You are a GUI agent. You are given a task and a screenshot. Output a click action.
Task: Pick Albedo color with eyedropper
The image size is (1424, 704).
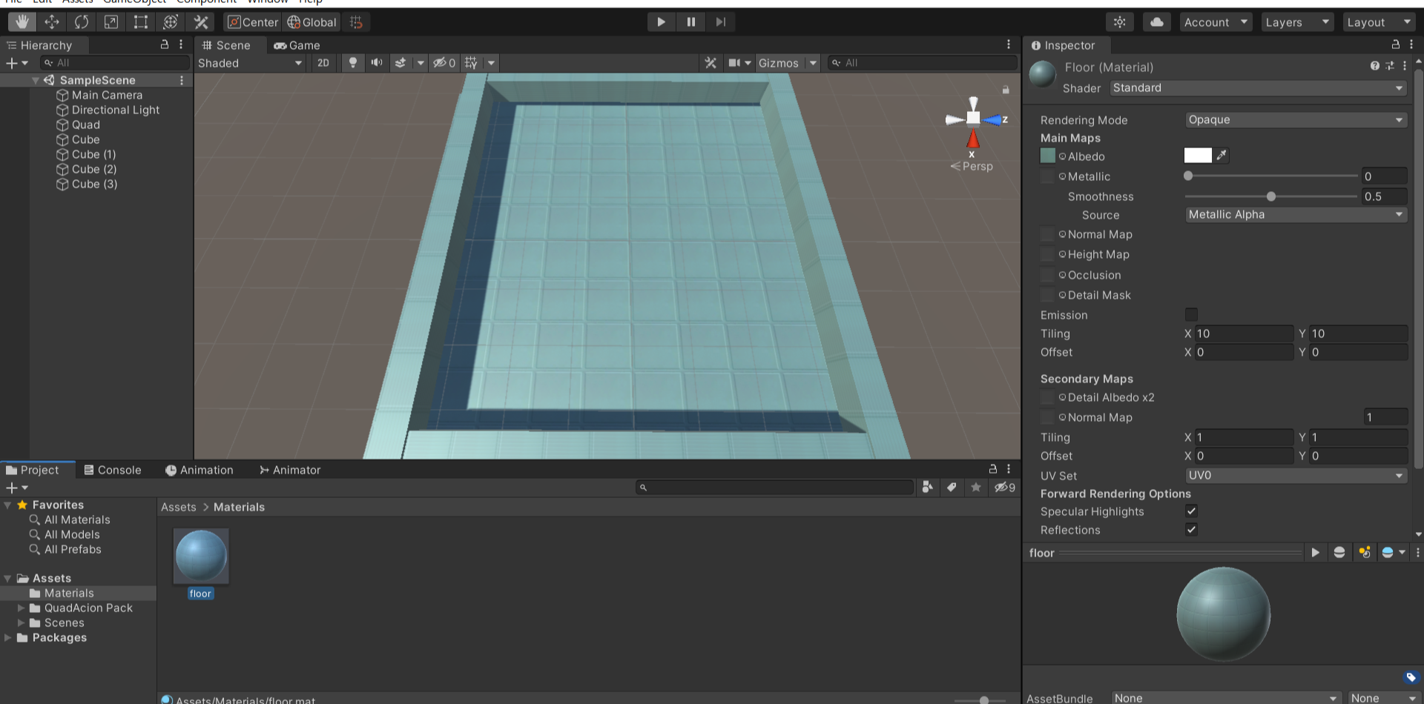point(1222,156)
